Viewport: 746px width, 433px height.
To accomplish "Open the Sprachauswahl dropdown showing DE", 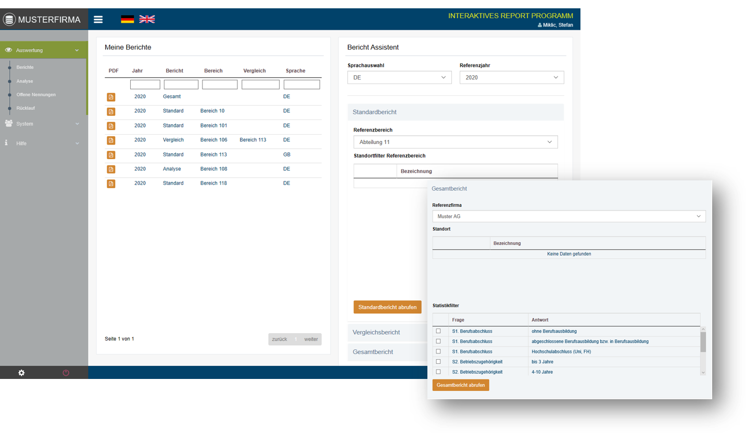I will (399, 77).
